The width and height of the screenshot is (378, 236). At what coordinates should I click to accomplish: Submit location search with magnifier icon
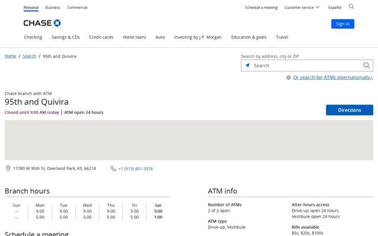point(366,65)
